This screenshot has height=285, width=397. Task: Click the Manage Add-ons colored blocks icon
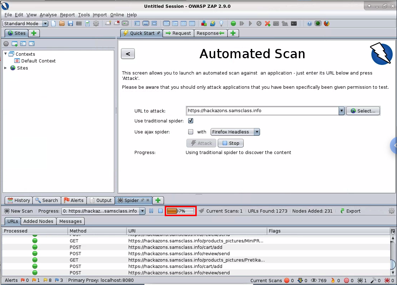tap(204, 24)
